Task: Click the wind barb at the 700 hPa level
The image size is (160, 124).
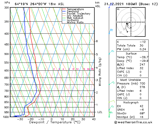Action: pyautogui.click(x=112, y=83)
